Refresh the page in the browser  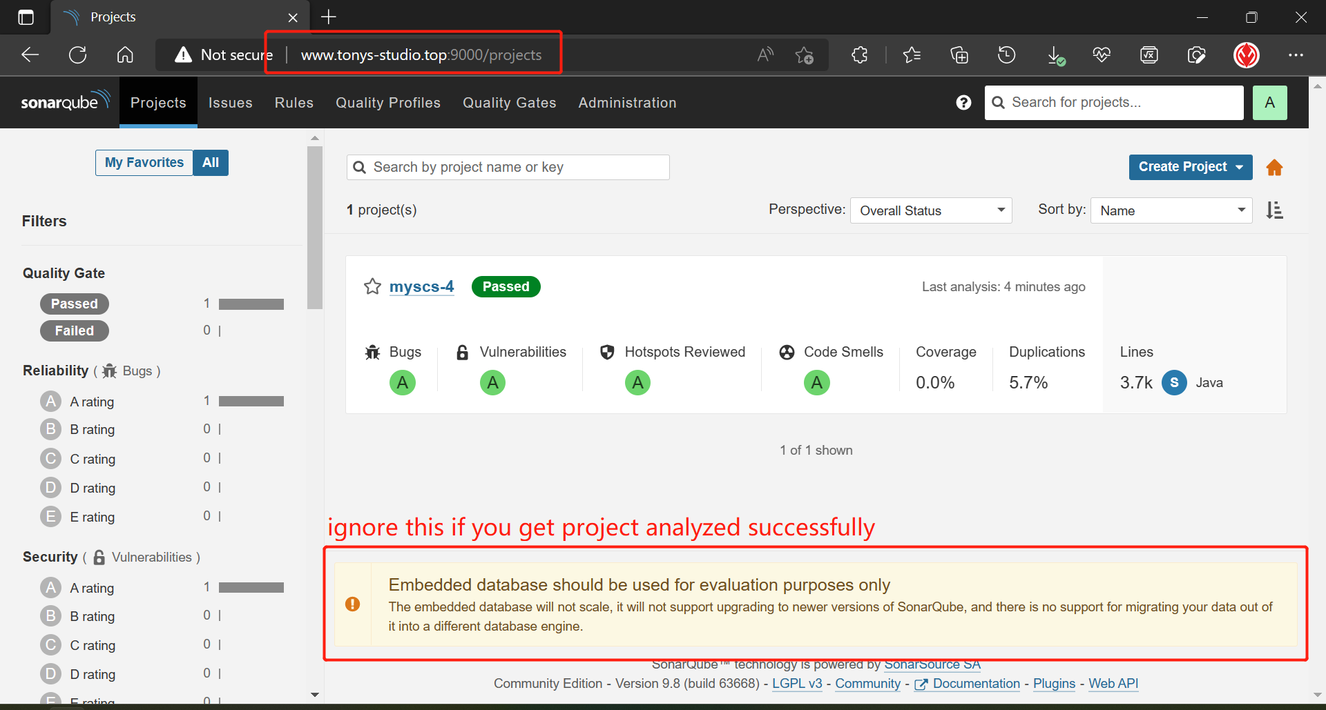tap(77, 55)
